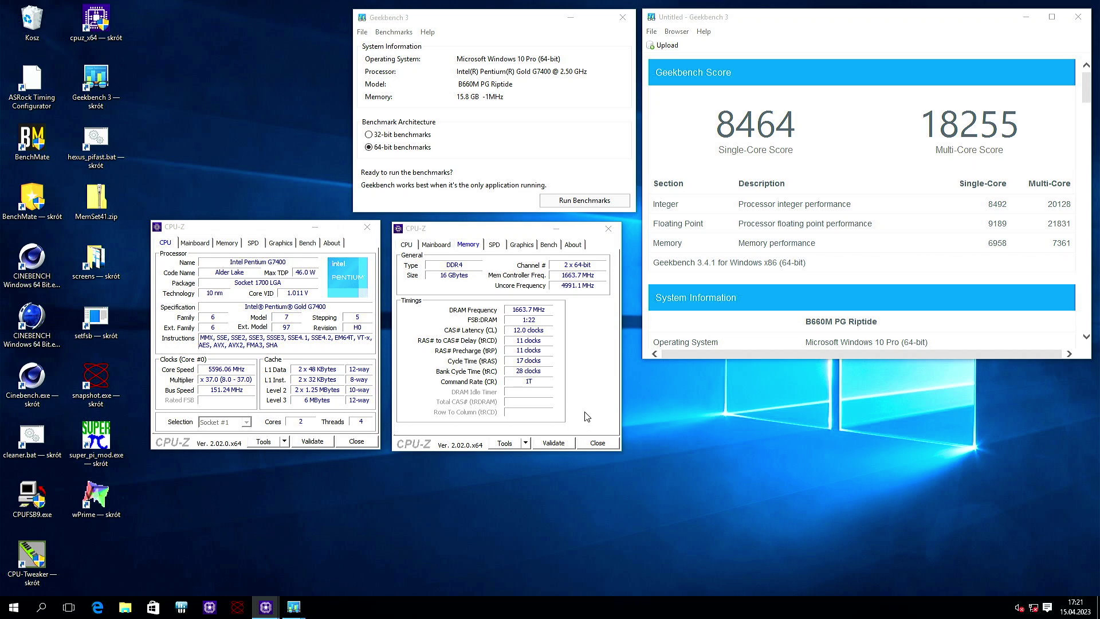Open File Explorer from the taskbar
The image size is (1100, 619).
(125, 608)
